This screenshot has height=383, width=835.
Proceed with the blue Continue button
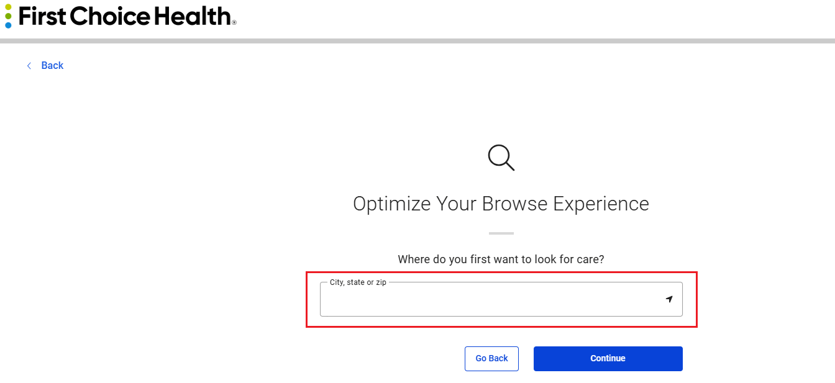pos(608,358)
